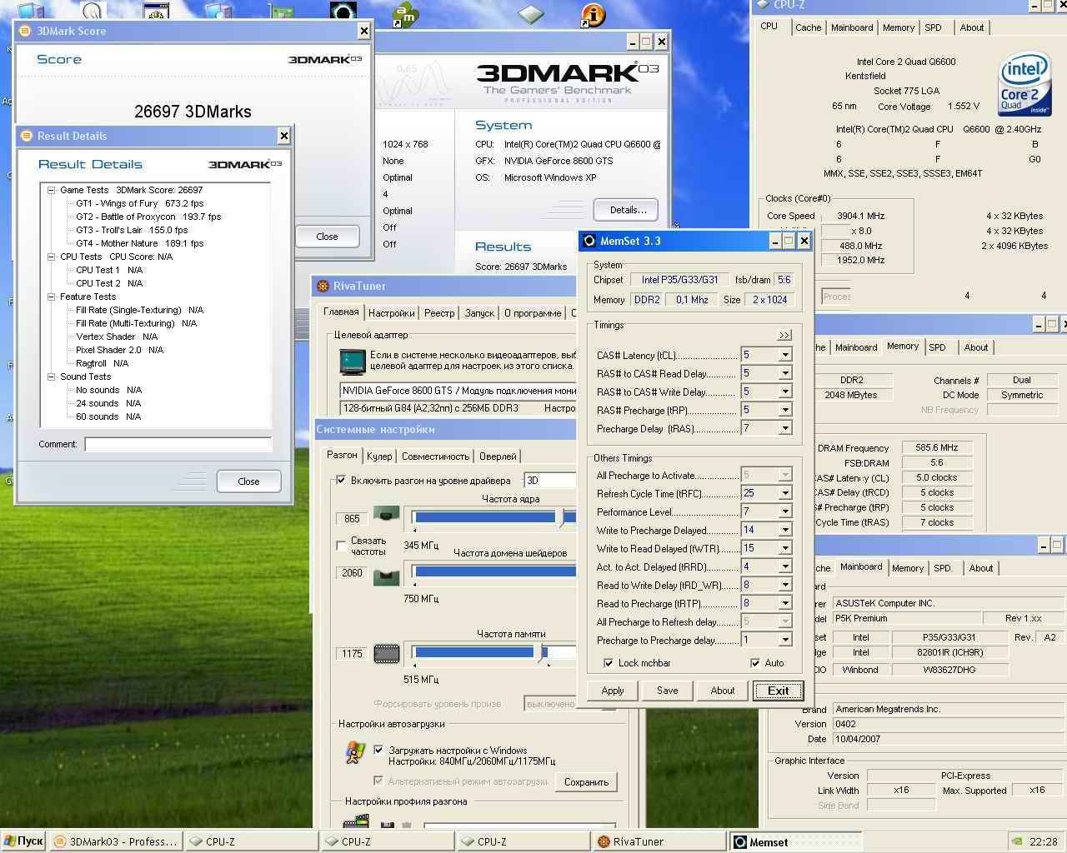Click the GPU core clock chip icon
1067x853 pixels.
[x=386, y=514]
